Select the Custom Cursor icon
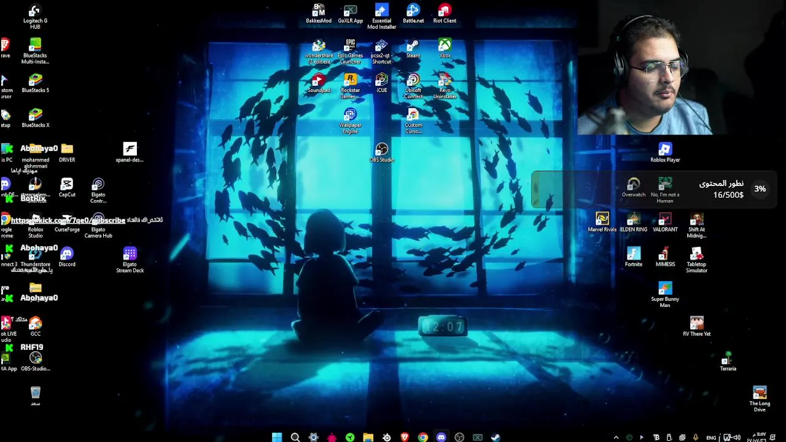The width and height of the screenshot is (786, 442). [413, 122]
